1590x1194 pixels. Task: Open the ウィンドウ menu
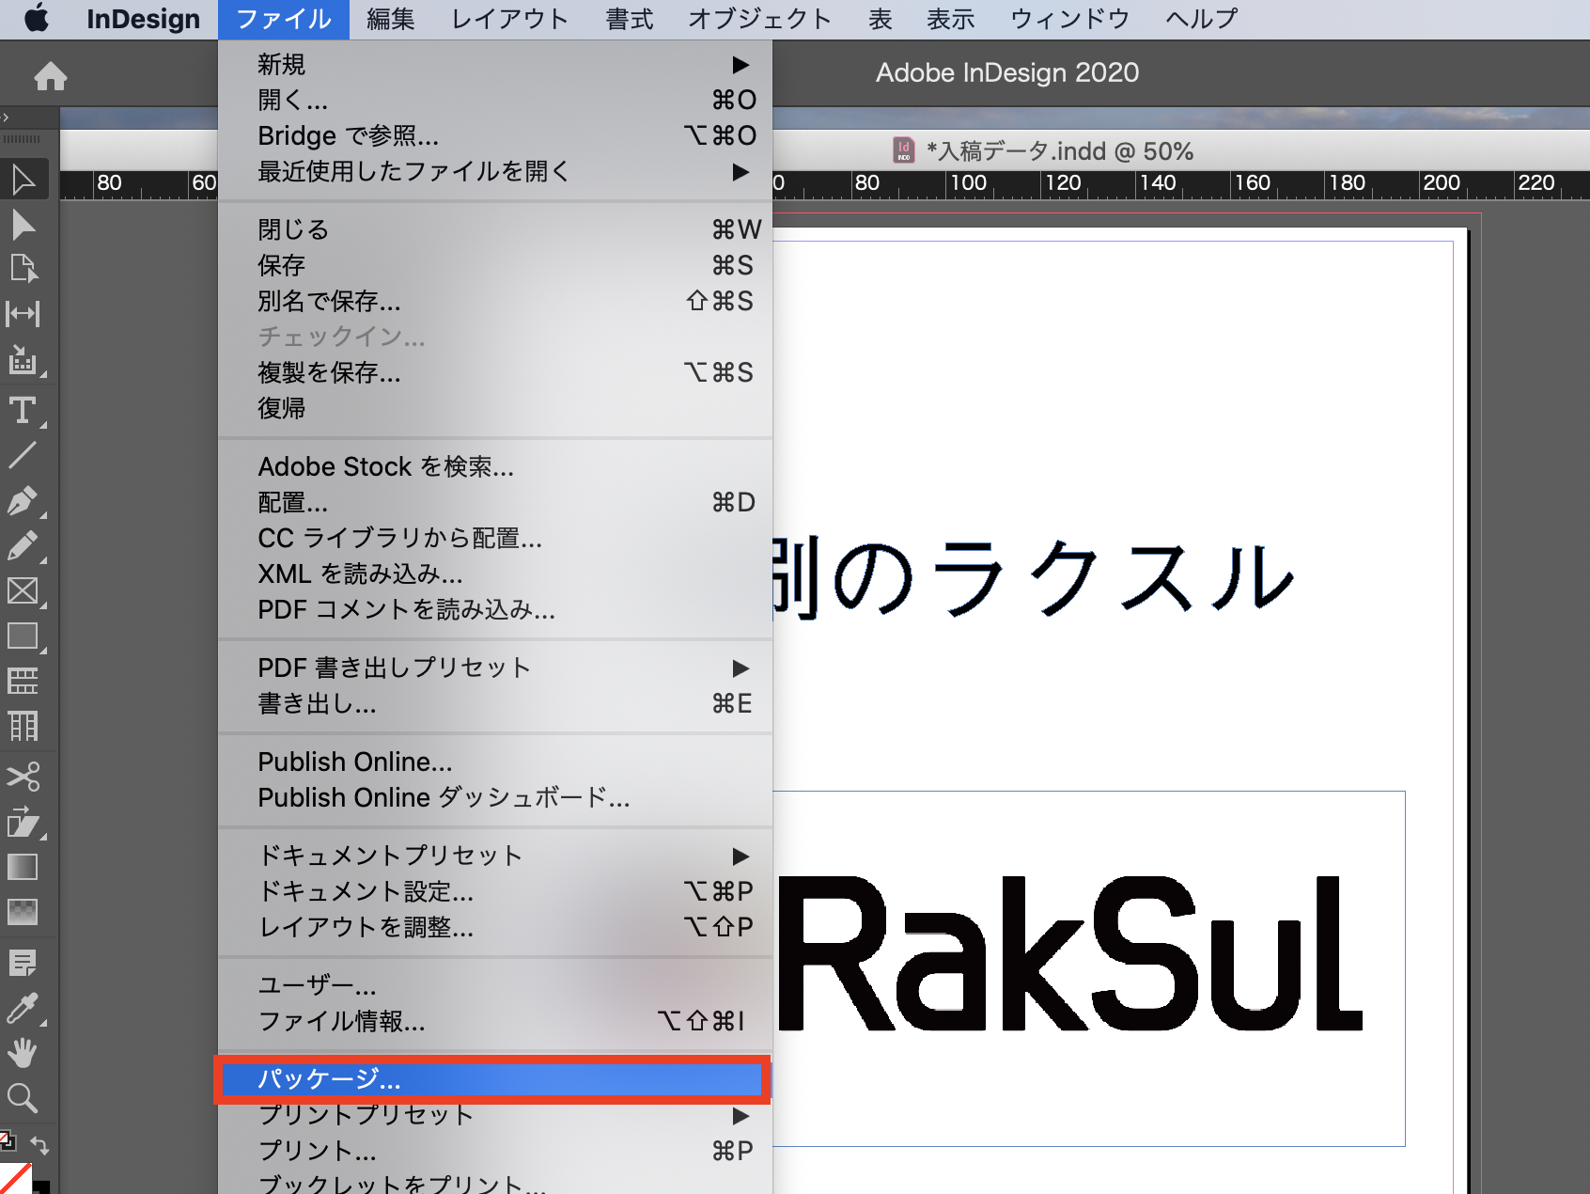point(1069,20)
